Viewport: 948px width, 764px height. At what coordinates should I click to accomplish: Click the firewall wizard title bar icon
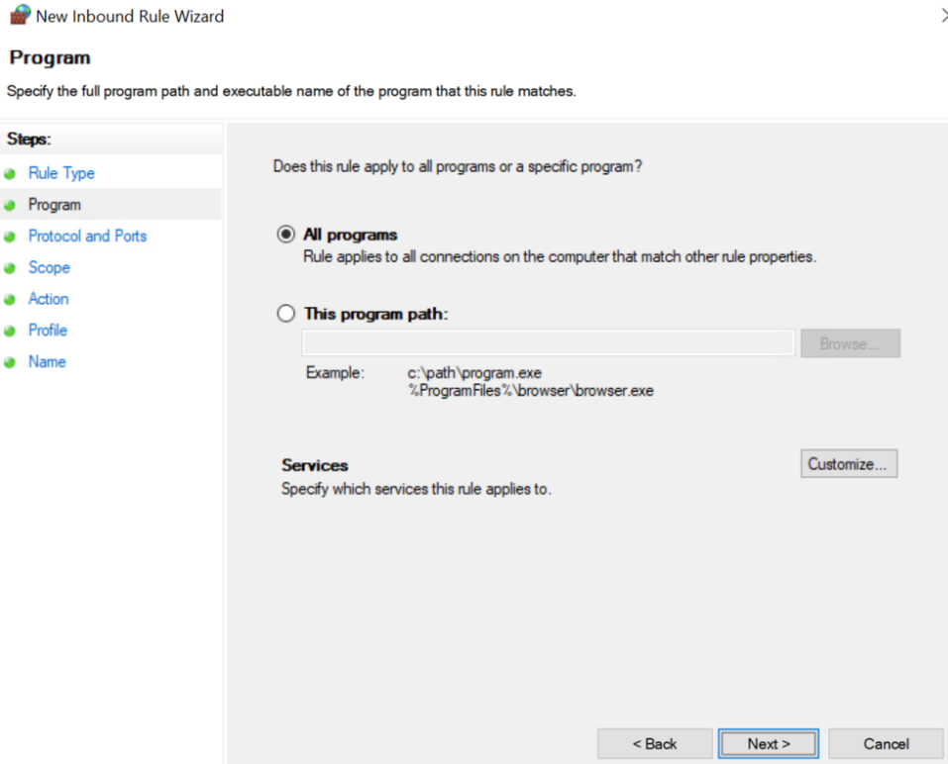(20, 15)
